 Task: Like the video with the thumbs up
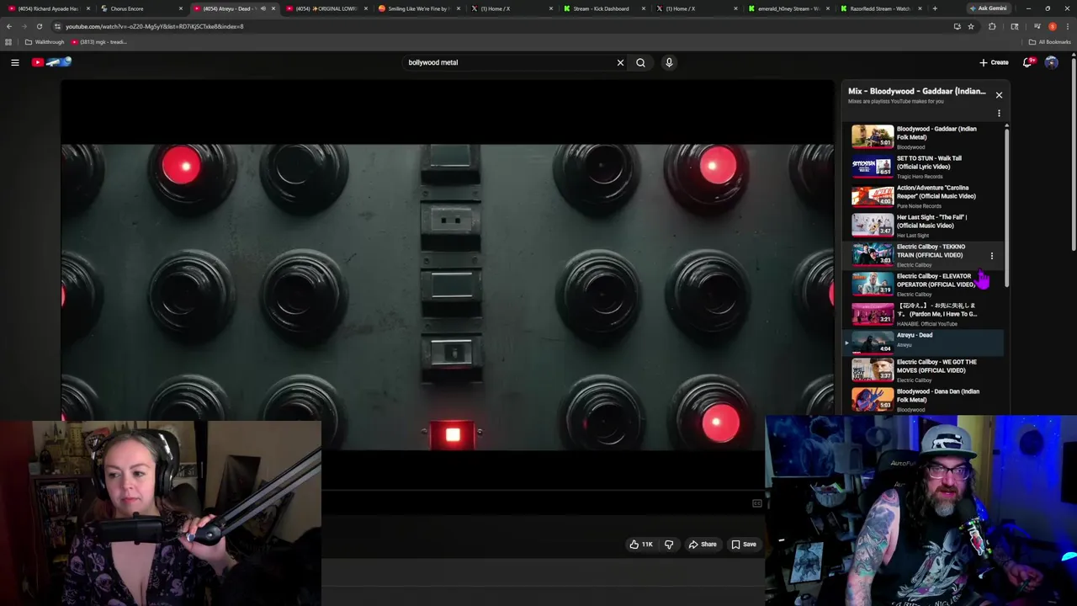pyautogui.click(x=641, y=545)
